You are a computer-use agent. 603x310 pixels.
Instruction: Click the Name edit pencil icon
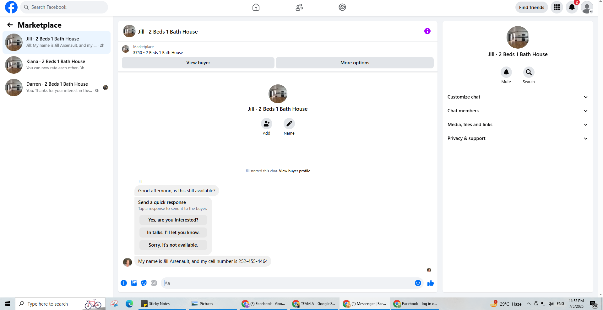click(289, 124)
